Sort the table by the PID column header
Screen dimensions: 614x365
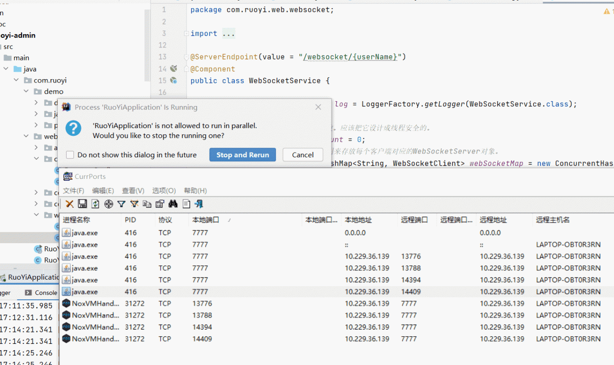coord(130,220)
